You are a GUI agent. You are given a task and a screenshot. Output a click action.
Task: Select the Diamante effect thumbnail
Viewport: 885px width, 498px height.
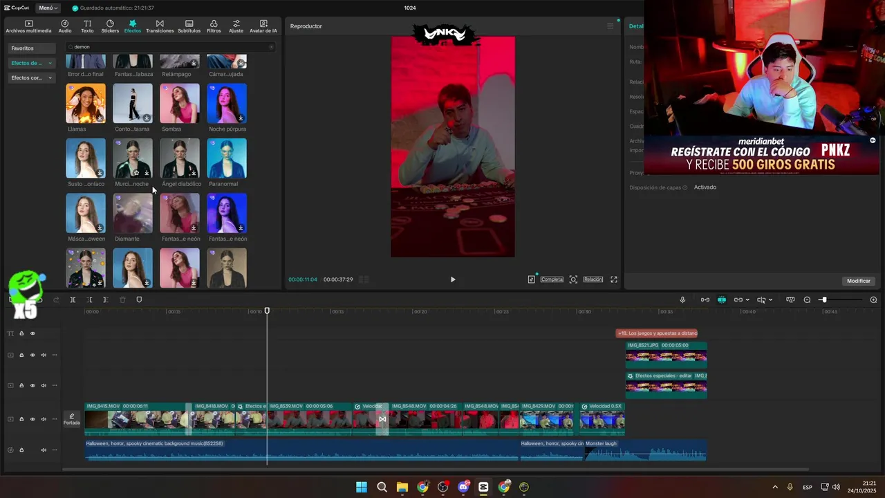[x=133, y=213]
